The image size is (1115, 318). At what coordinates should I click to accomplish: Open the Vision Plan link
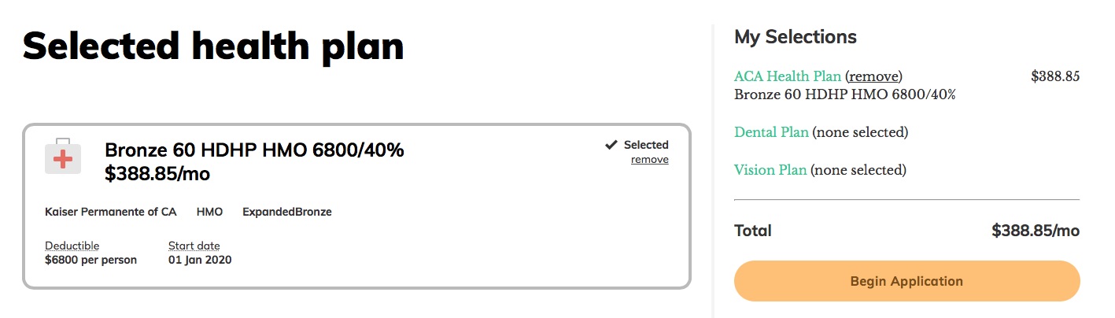pos(770,170)
